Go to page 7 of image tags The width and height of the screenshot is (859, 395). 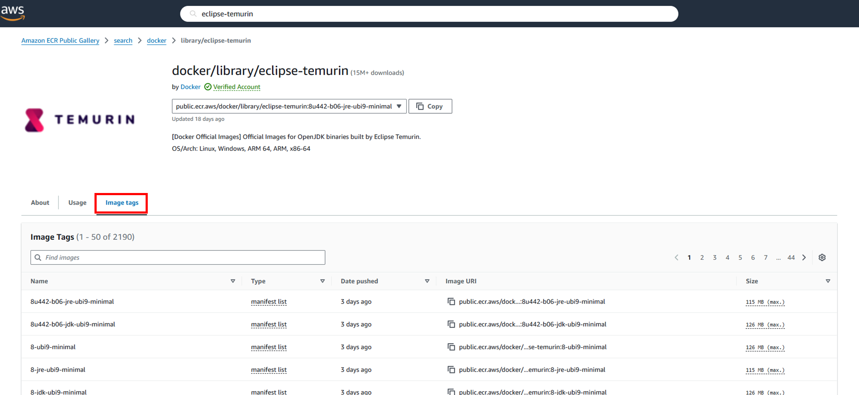click(765, 257)
